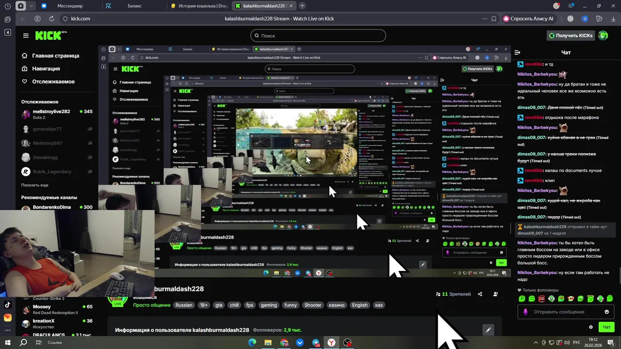Collapse the chat panel with arrow icon
Screen dimensions: 621x349
(517, 52)
